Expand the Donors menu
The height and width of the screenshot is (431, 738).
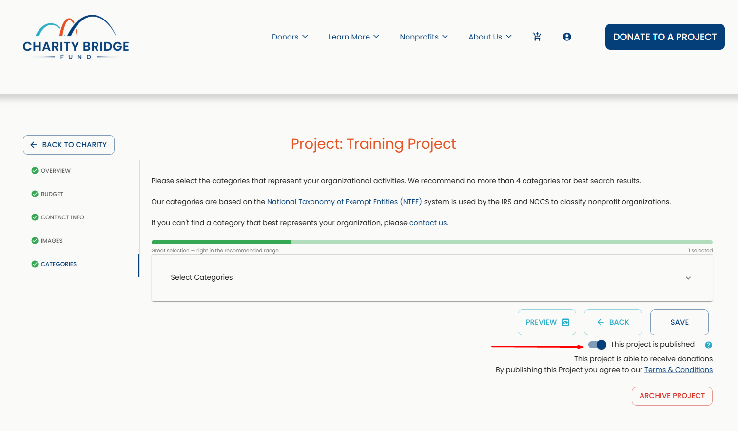[290, 37]
